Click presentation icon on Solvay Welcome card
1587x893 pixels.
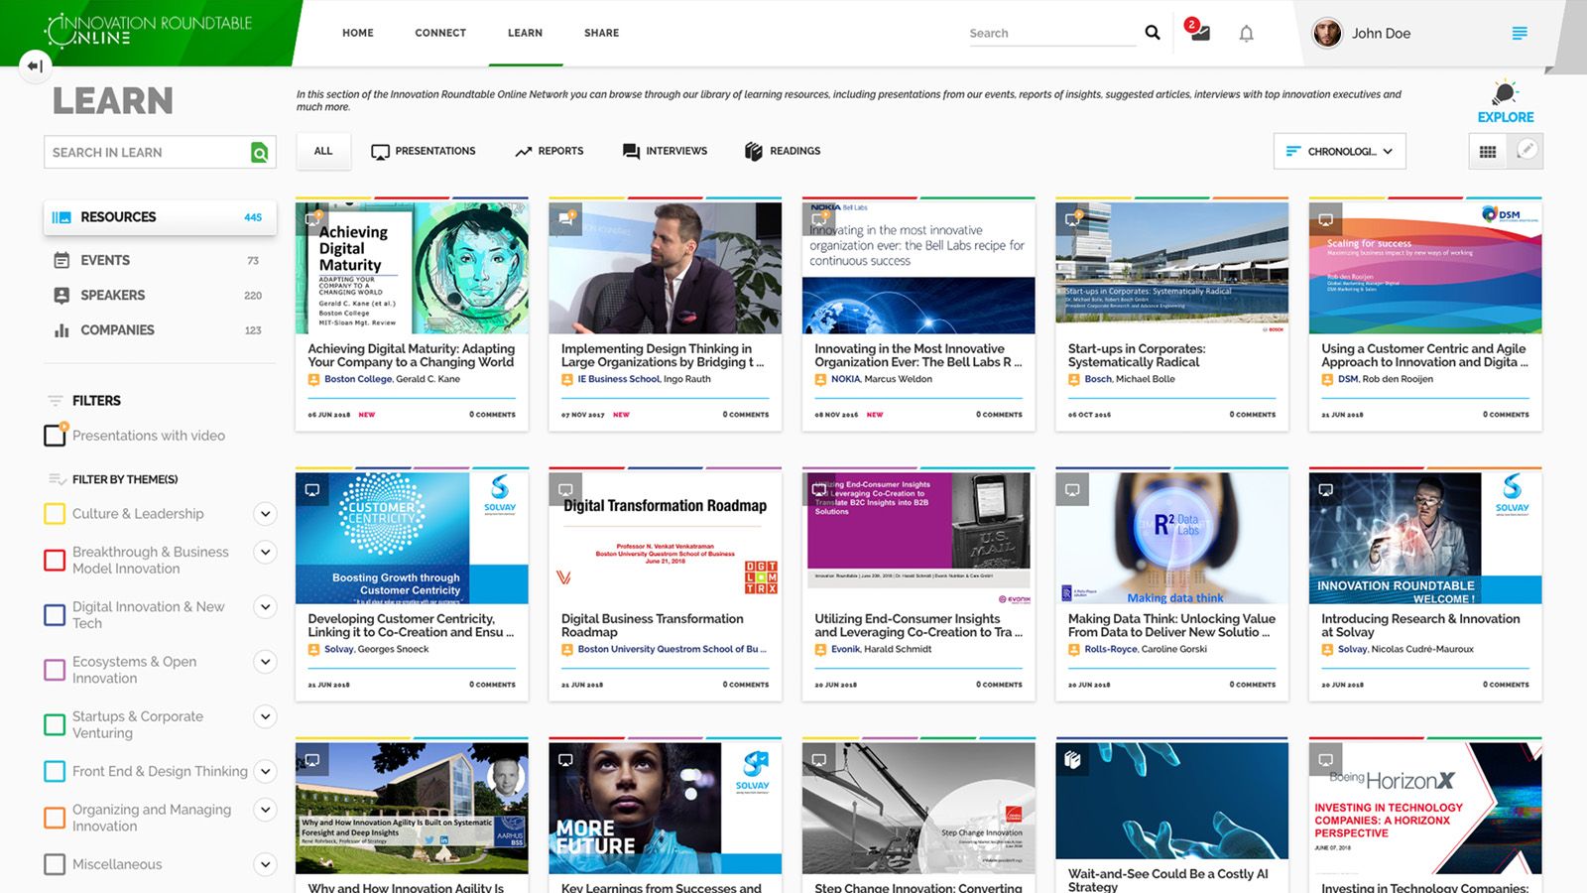[1325, 489]
